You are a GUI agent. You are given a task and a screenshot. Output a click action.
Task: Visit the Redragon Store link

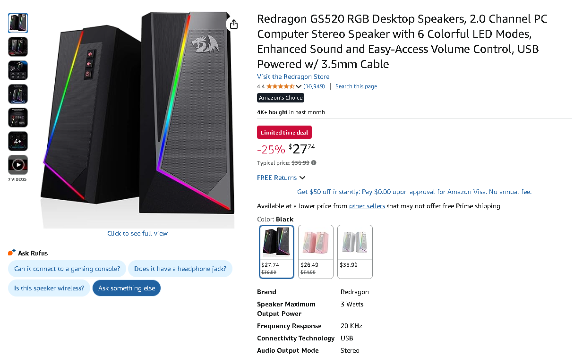point(293,76)
